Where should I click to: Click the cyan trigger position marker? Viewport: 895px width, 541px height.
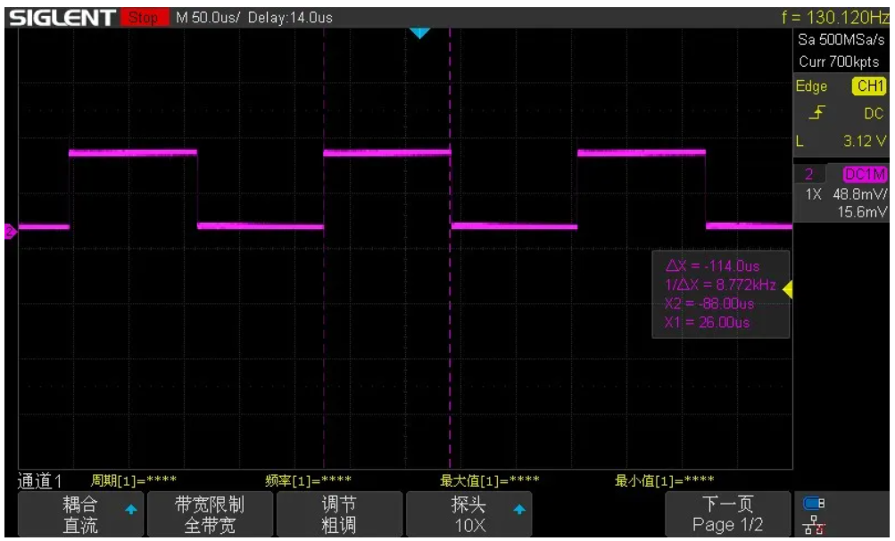[x=419, y=34]
